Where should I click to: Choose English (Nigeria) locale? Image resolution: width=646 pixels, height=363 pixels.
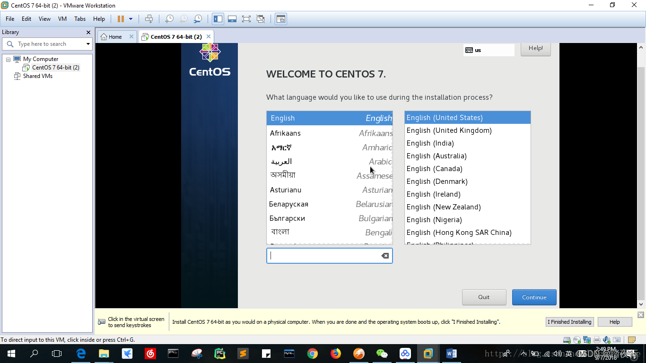click(468, 220)
